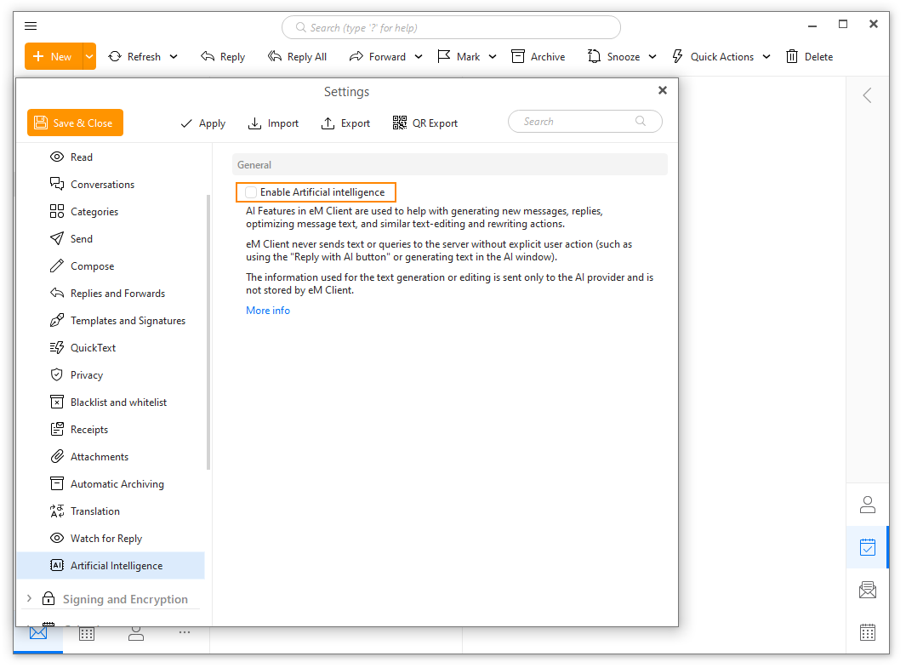This screenshot has height=668, width=906.
Task: Click the settings sidebar scrollbar
Action: [208, 332]
